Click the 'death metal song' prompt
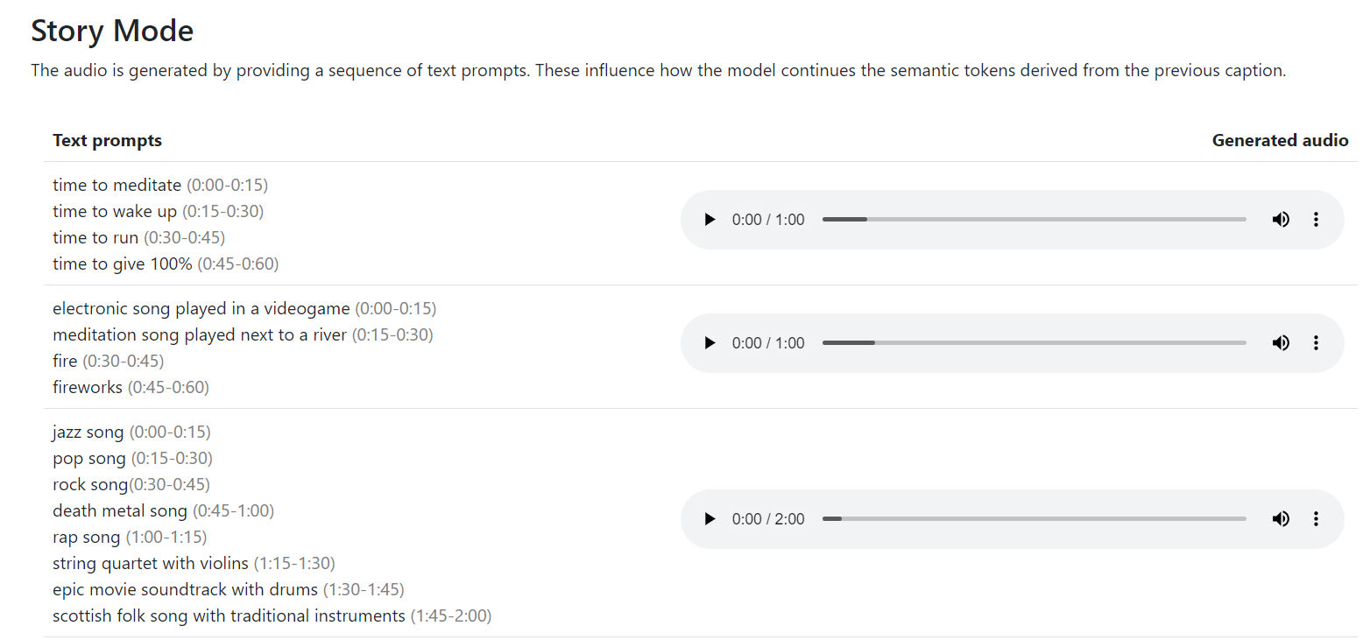This screenshot has width=1370, height=640. tap(120, 510)
